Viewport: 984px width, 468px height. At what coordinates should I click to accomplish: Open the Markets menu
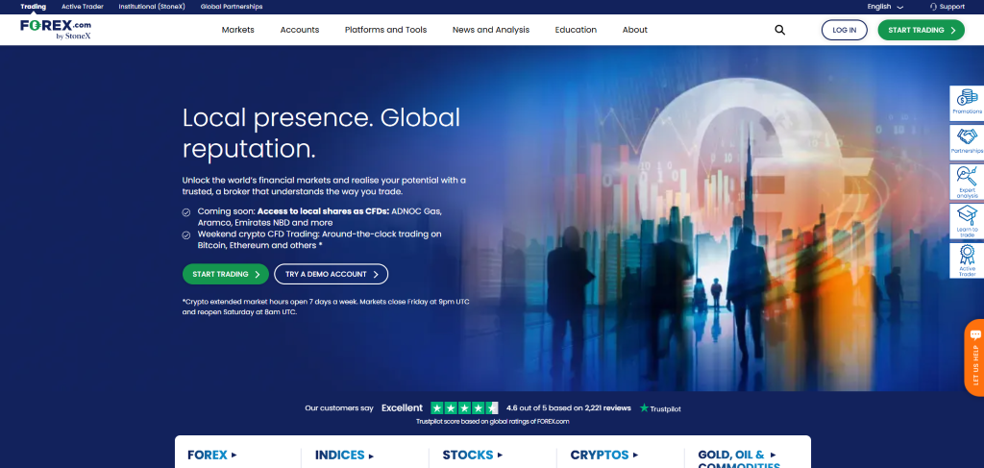point(238,30)
